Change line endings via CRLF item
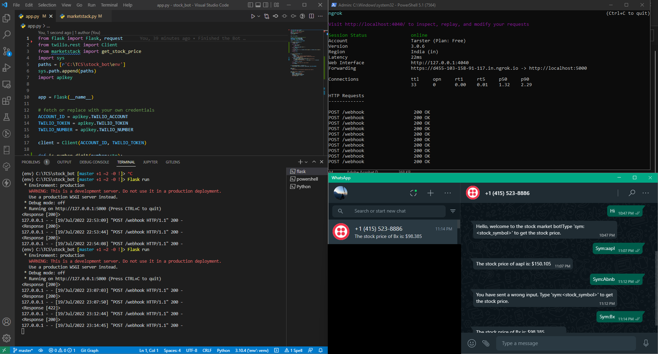Viewport: 658px width, 354px height. click(x=207, y=350)
